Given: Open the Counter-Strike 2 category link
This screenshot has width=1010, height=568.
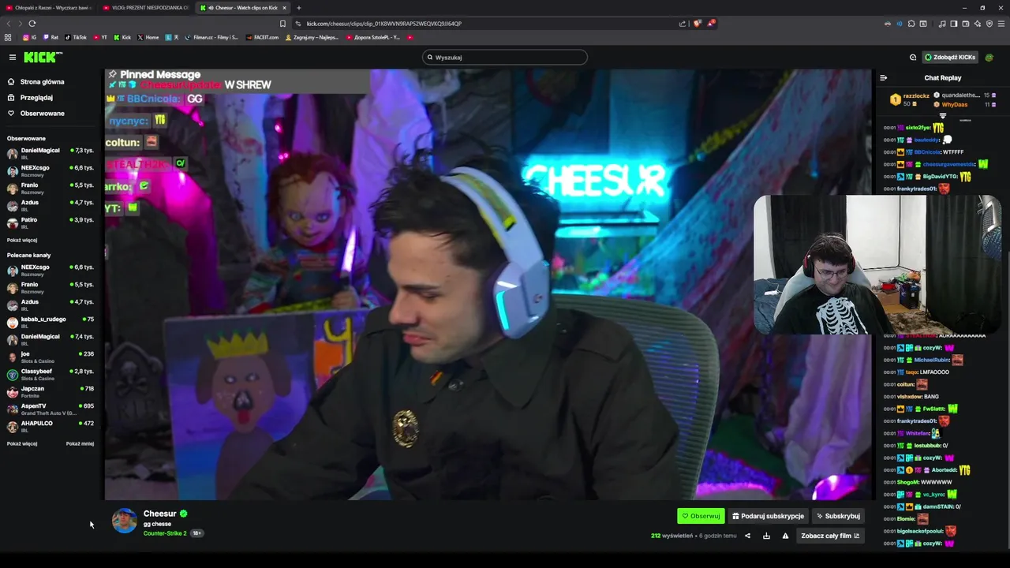Looking at the screenshot, I should [165, 533].
